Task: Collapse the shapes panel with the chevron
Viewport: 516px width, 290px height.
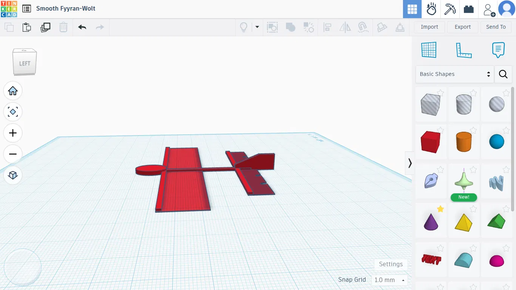Action: [410, 163]
